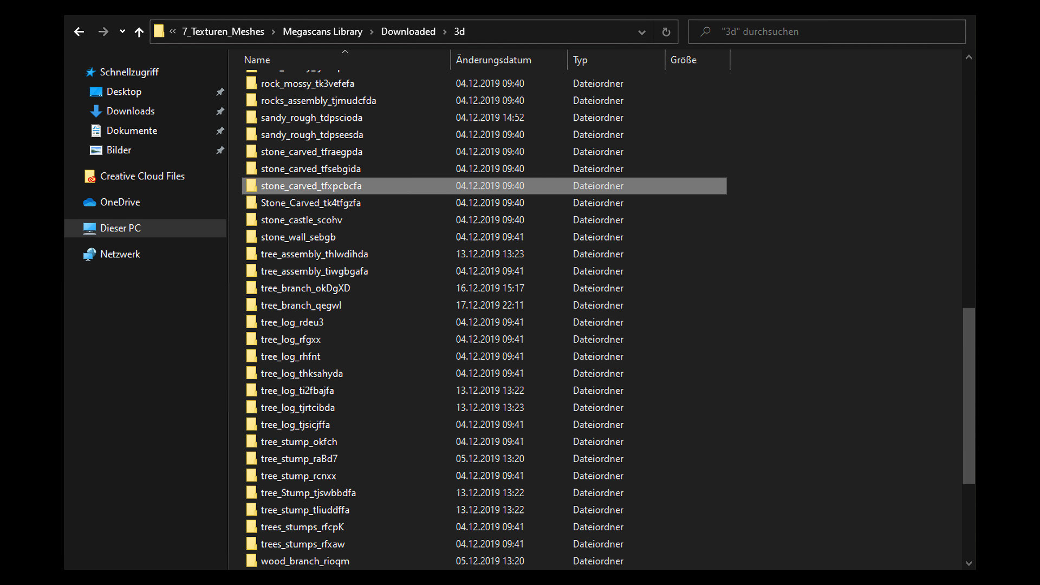Open Netzwerk in the sidebar
Screen dimensions: 1040x585
120,254
